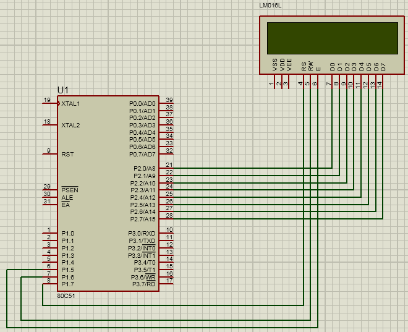
Task: Click the P3.0/RXD pin 10 terminal
Action: tap(167, 233)
